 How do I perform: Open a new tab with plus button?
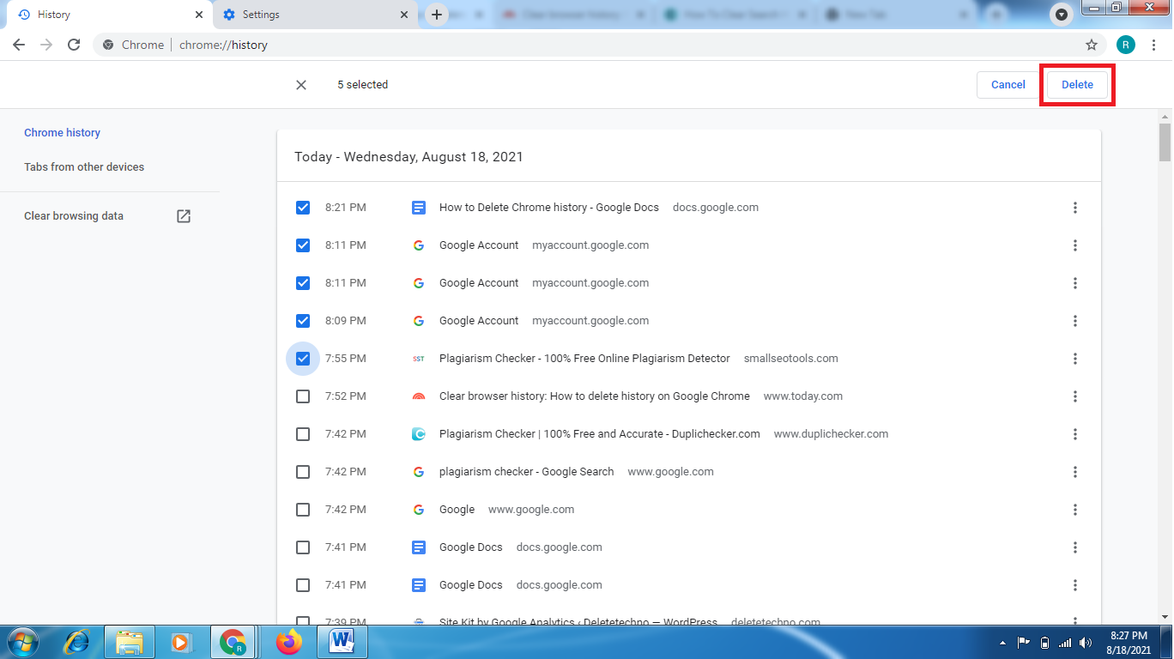tap(437, 15)
